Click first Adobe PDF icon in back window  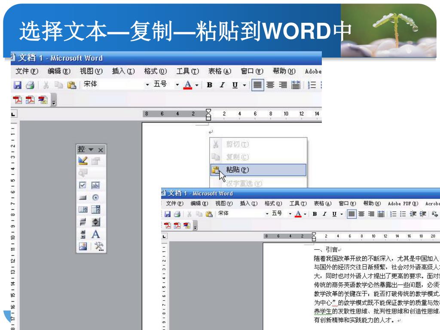click(17, 100)
